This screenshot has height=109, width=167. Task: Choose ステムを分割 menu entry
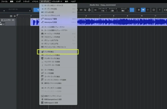[58, 12]
